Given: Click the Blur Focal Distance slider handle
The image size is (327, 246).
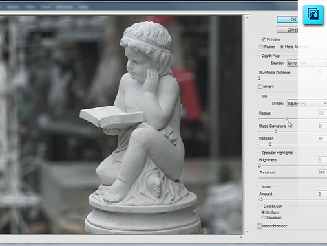Looking at the screenshot, I should click(260, 78).
